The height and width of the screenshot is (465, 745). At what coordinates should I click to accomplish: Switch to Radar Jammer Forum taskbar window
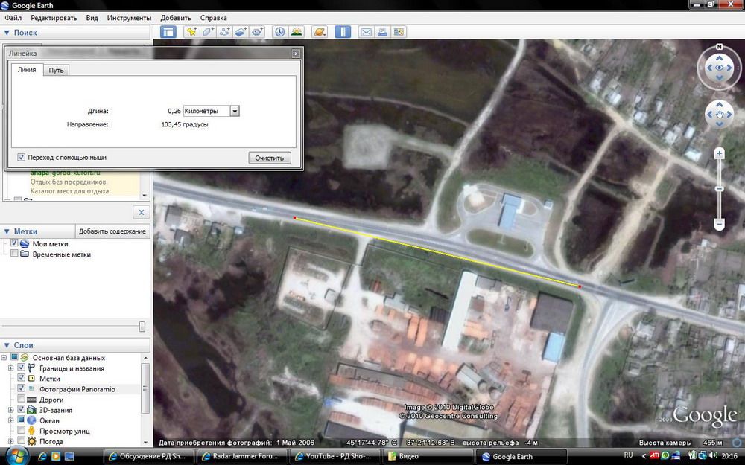click(x=242, y=457)
